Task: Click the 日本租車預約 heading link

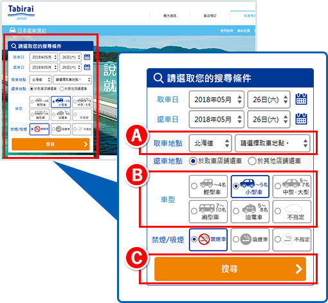Action: coord(32,30)
